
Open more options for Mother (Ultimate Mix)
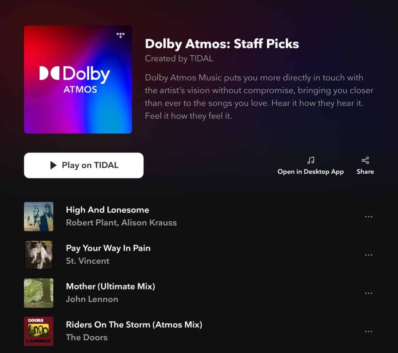click(x=369, y=293)
